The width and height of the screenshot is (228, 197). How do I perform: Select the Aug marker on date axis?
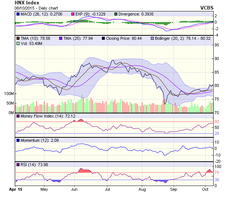[x=142, y=190]
